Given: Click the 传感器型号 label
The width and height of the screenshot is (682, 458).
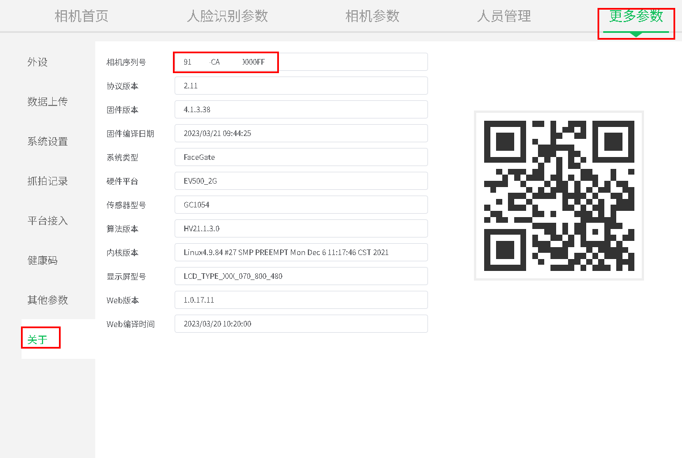Looking at the screenshot, I should pos(126,205).
